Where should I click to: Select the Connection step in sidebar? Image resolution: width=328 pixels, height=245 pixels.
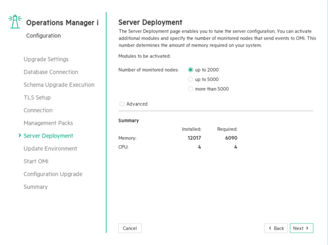(38, 110)
